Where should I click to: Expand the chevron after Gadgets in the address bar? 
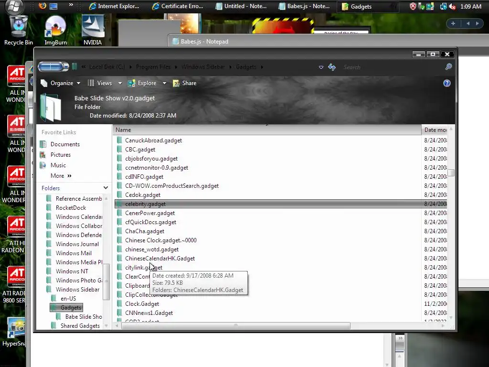tap(262, 67)
